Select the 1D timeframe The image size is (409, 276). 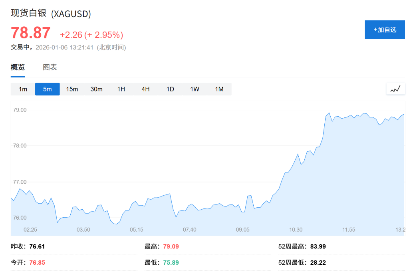coord(170,89)
